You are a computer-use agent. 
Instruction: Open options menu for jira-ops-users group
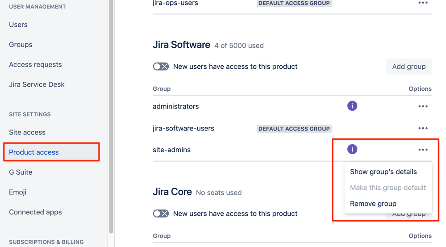[x=423, y=3]
